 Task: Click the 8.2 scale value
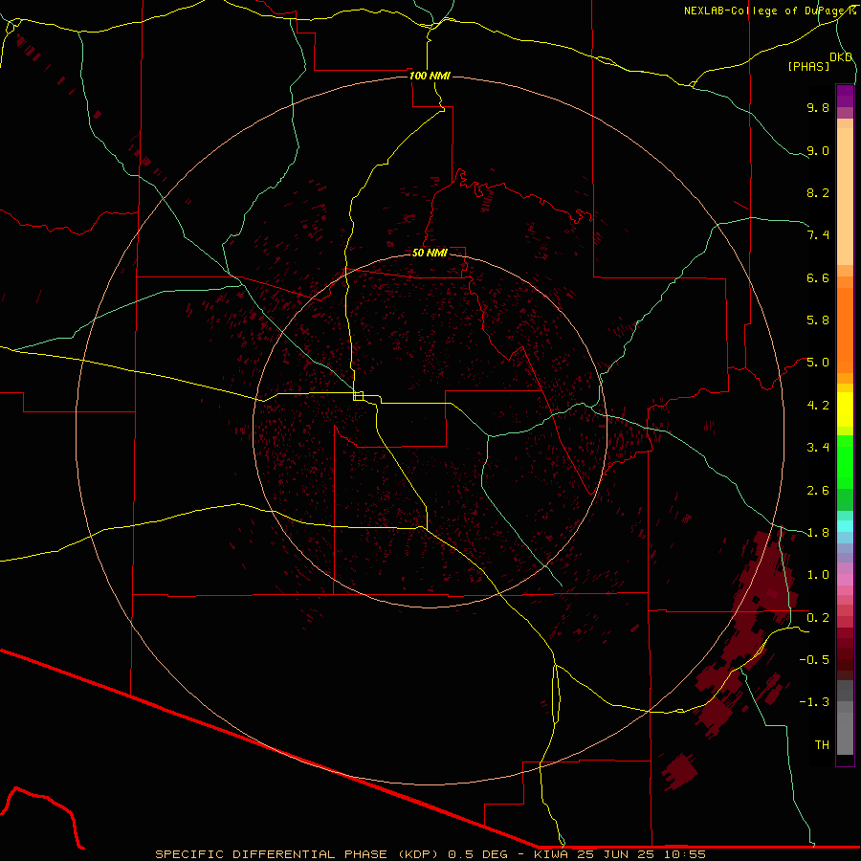(x=818, y=192)
